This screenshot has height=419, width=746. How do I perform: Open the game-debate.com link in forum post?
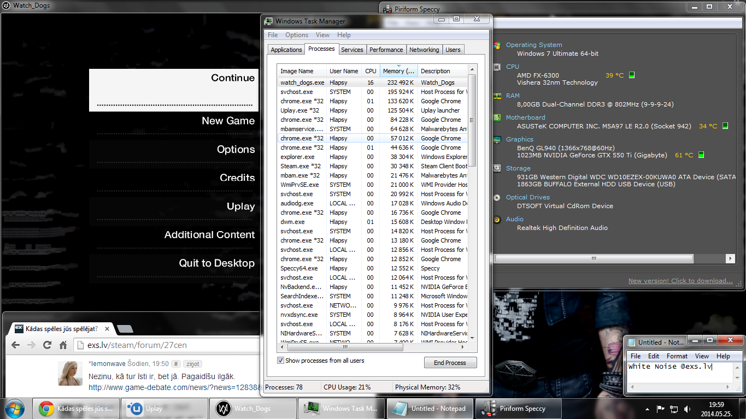click(x=174, y=387)
